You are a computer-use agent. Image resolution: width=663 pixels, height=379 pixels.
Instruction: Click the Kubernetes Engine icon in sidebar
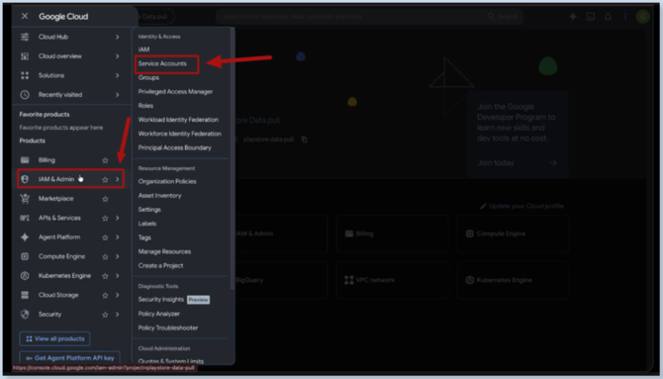click(x=25, y=276)
